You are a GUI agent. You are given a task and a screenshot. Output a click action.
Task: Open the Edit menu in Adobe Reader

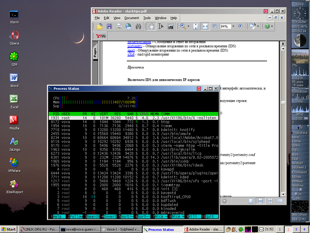pos(107,18)
